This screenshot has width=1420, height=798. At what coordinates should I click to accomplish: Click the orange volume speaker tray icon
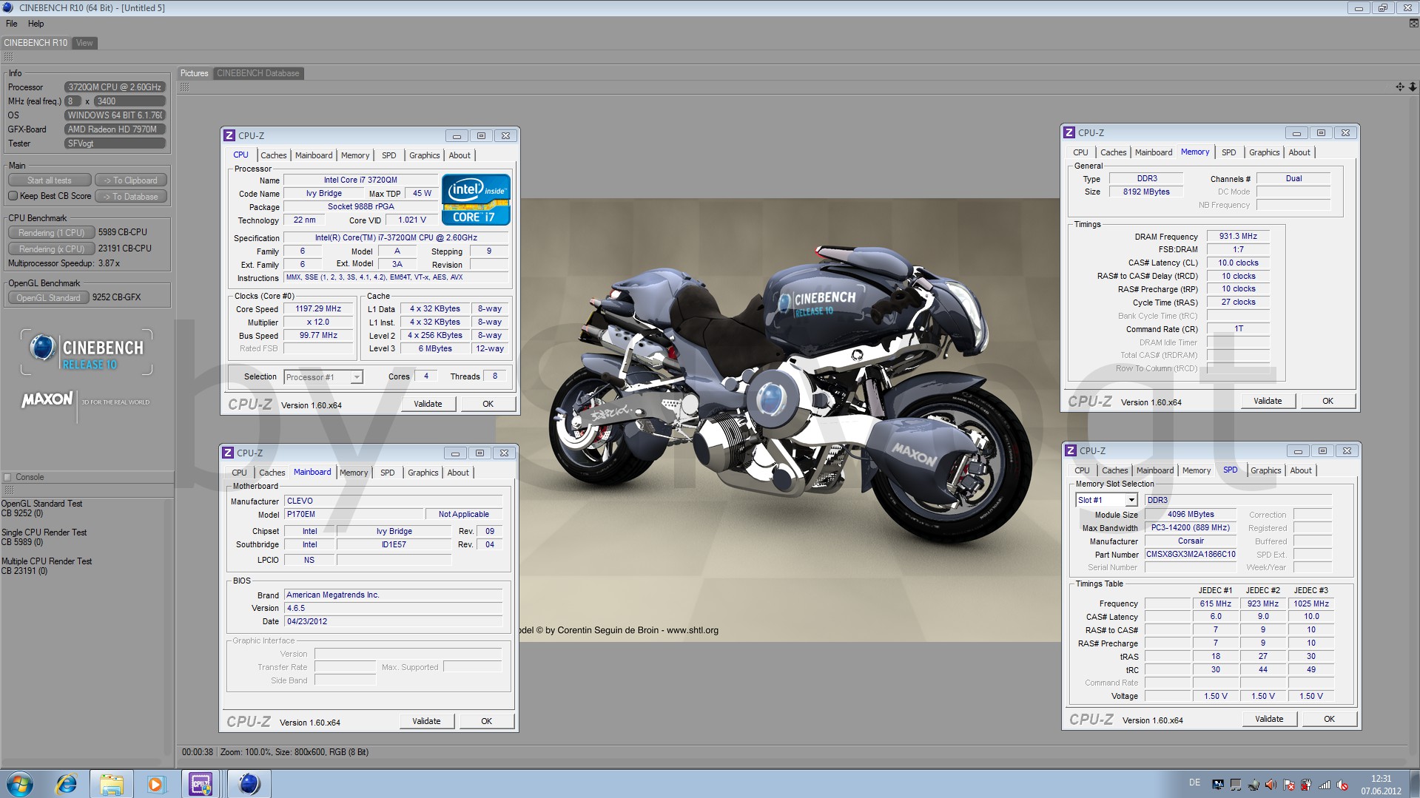click(x=1271, y=785)
